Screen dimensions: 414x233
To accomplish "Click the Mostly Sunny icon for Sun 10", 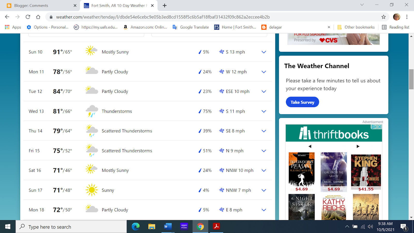I will [x=92, y=51].
